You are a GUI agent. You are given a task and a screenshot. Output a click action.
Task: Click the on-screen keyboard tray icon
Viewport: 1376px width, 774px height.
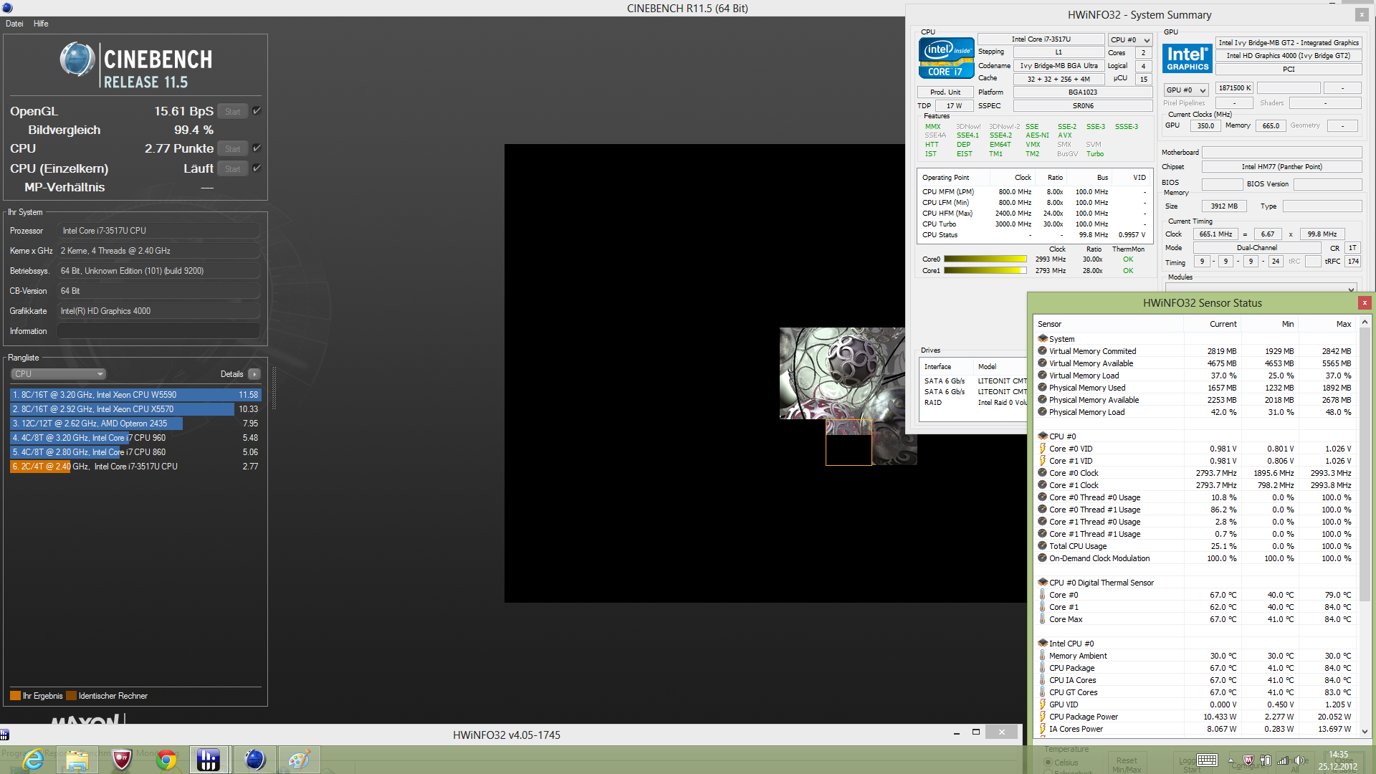1207,760
